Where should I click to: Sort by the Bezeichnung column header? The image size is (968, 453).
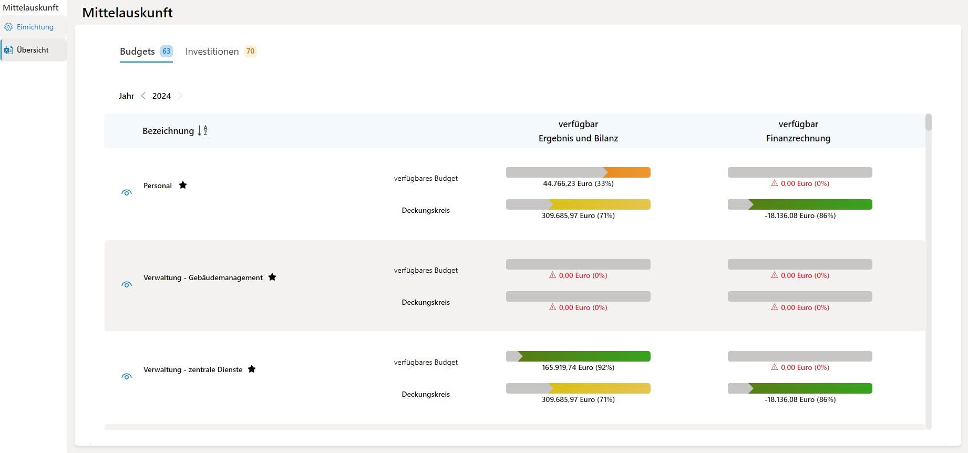coord(168,131)
